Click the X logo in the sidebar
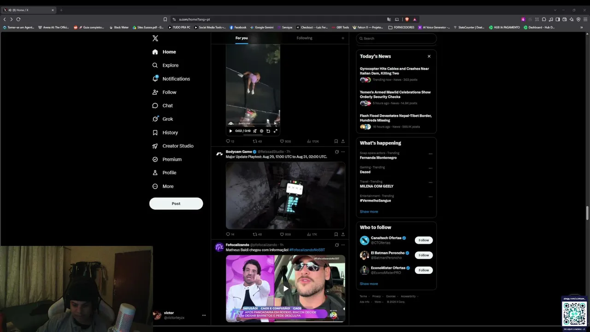This screenshot has height=332, width=590. tap(155, 38)
